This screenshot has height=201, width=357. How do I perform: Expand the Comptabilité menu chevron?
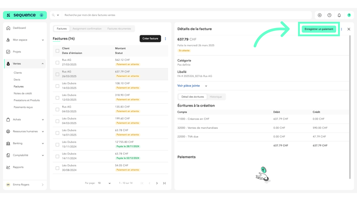tap(43, 155)
